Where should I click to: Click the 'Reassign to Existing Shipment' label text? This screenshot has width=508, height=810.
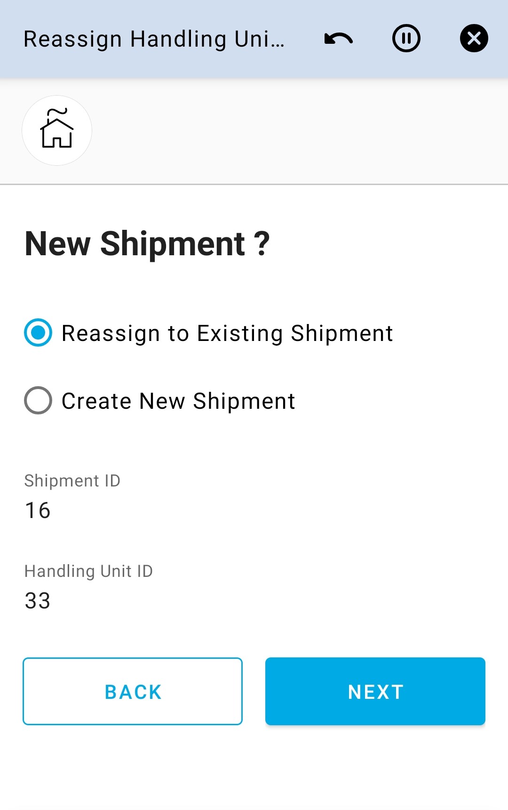(227, 333)
